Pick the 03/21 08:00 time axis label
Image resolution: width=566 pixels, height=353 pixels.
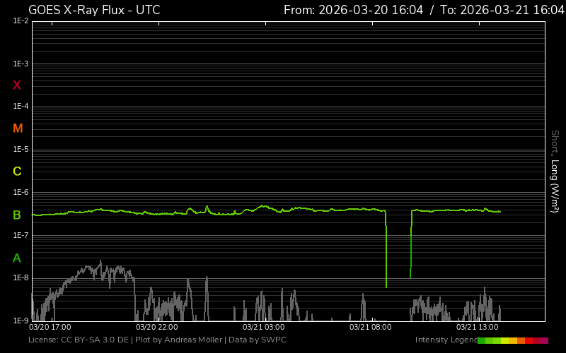(370, 328)
